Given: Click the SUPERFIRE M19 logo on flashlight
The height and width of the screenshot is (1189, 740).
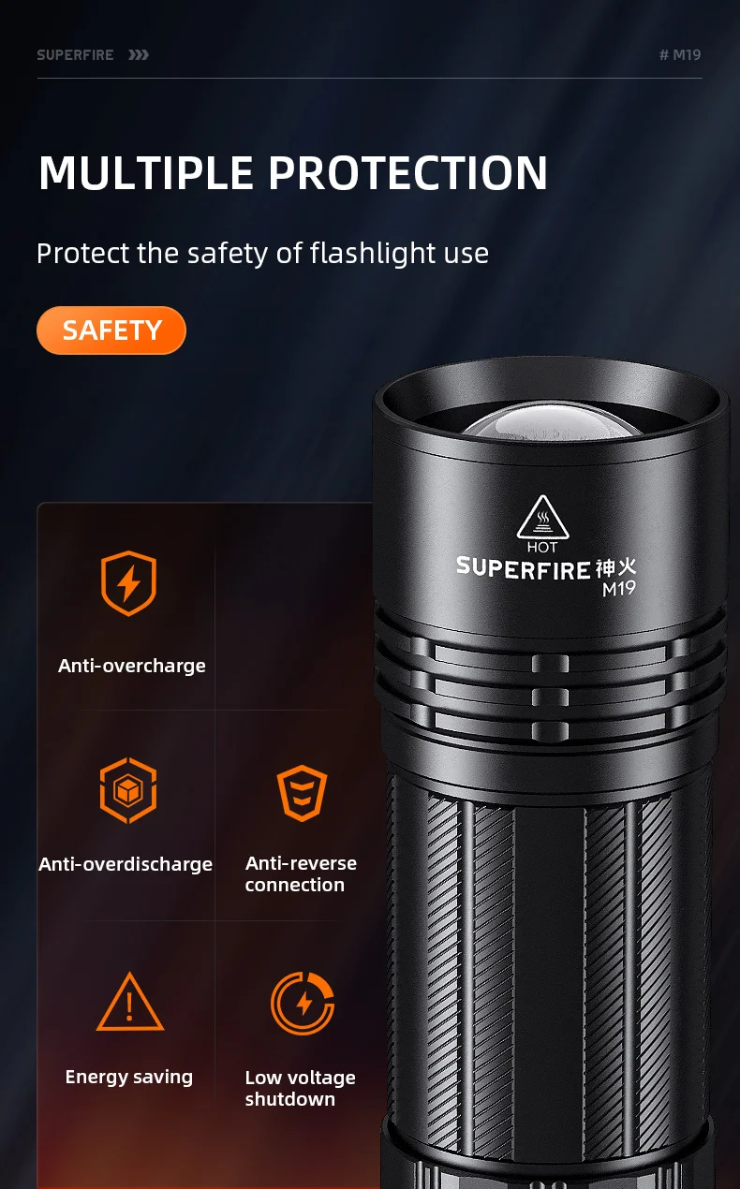Looking at the screenshot, I should 546,575.
